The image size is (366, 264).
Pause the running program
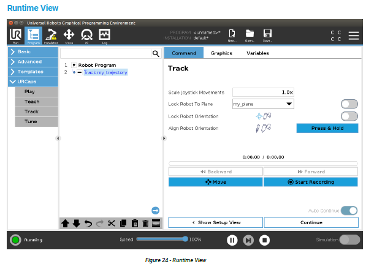tap(232, 240)
